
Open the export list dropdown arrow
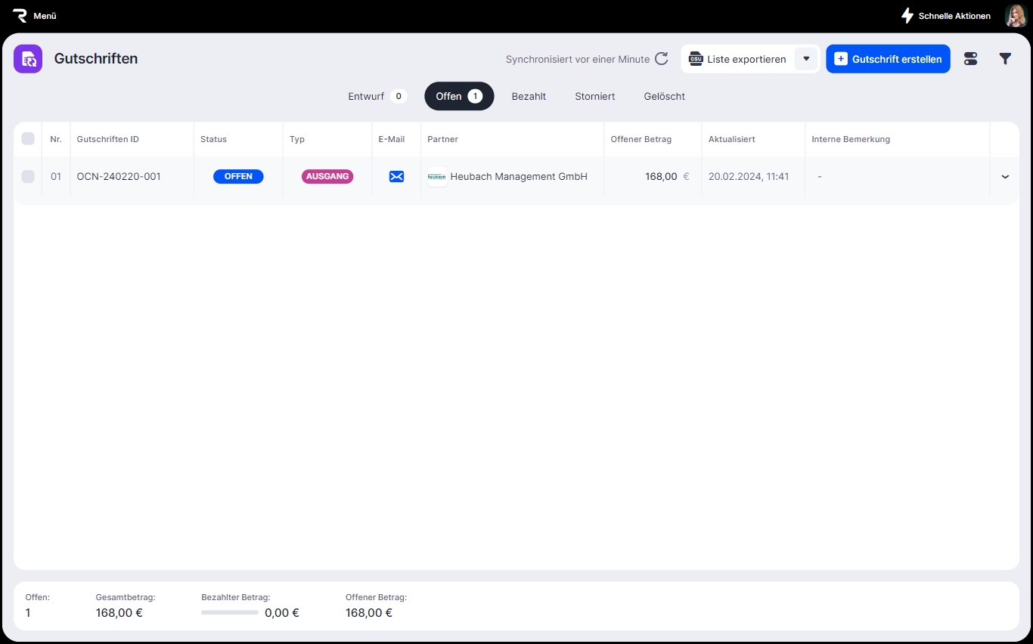pyautogui.click(x=806, y=59)
